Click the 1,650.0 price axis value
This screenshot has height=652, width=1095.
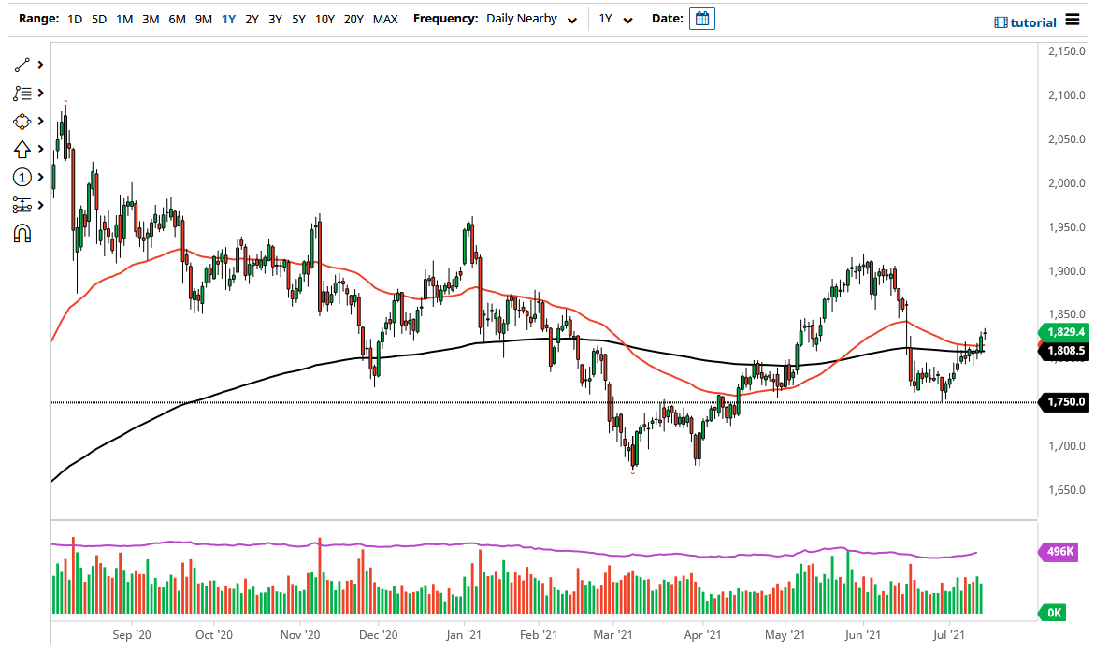click(x=1066, y=490)
